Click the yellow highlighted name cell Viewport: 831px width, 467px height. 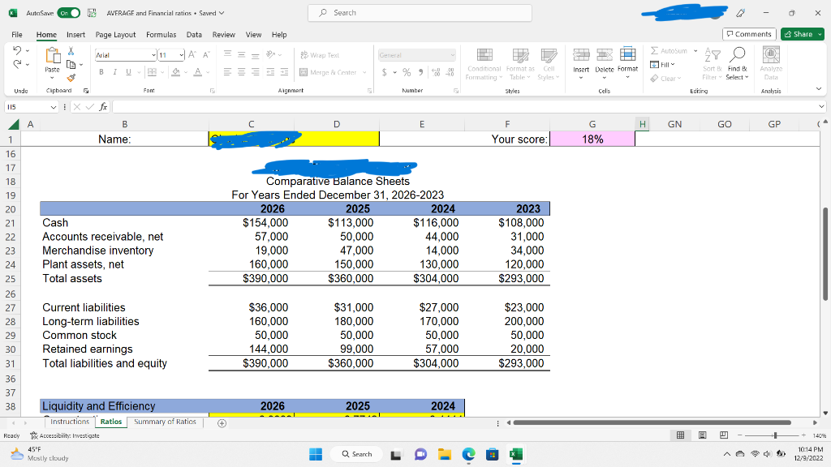coord(292,139)
